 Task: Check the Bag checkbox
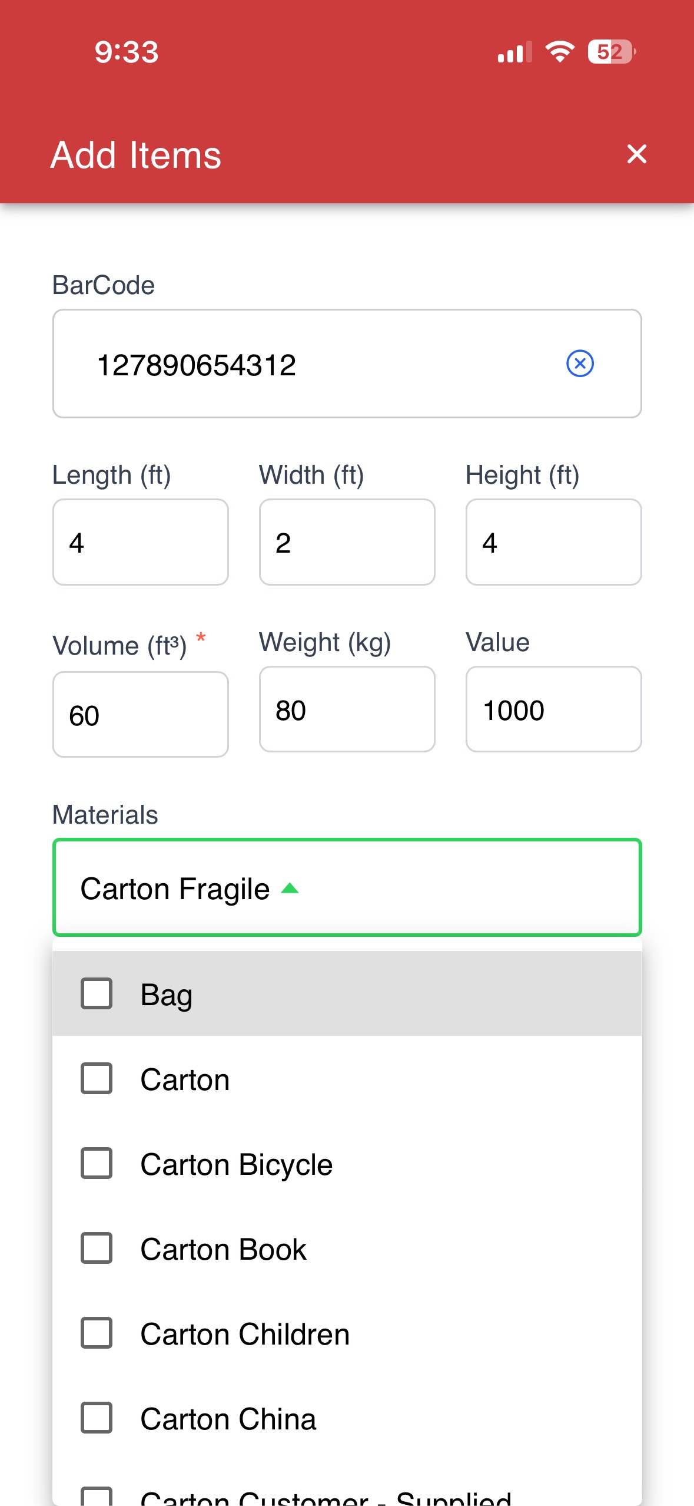(x=97, y=993)
